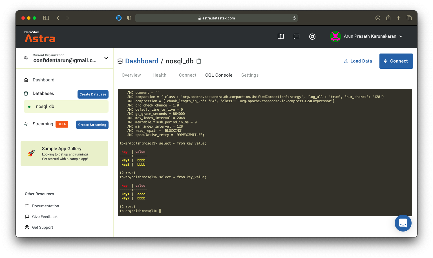This screenshot has height=258, width=433.
Task: Open the Get Support lifesaver icon in header
Action: tap(312, 36)
